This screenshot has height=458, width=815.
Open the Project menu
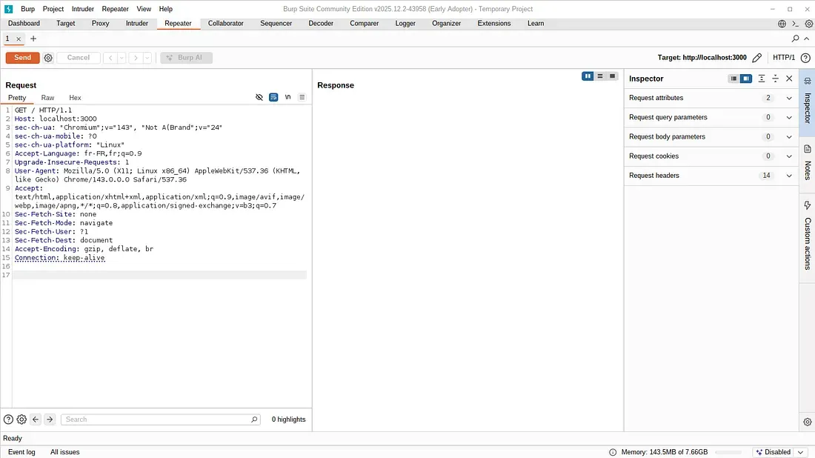(x=53, y=9)
